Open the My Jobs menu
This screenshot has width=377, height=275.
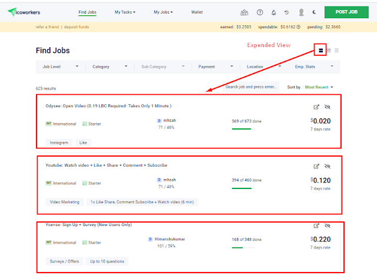point(163,12)
